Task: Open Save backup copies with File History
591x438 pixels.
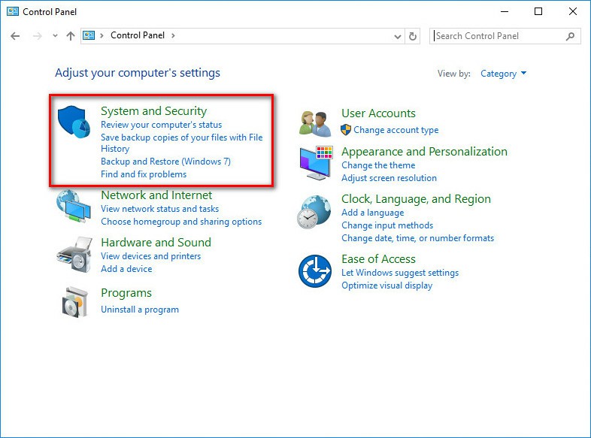Action: click(x=182, y=143)
